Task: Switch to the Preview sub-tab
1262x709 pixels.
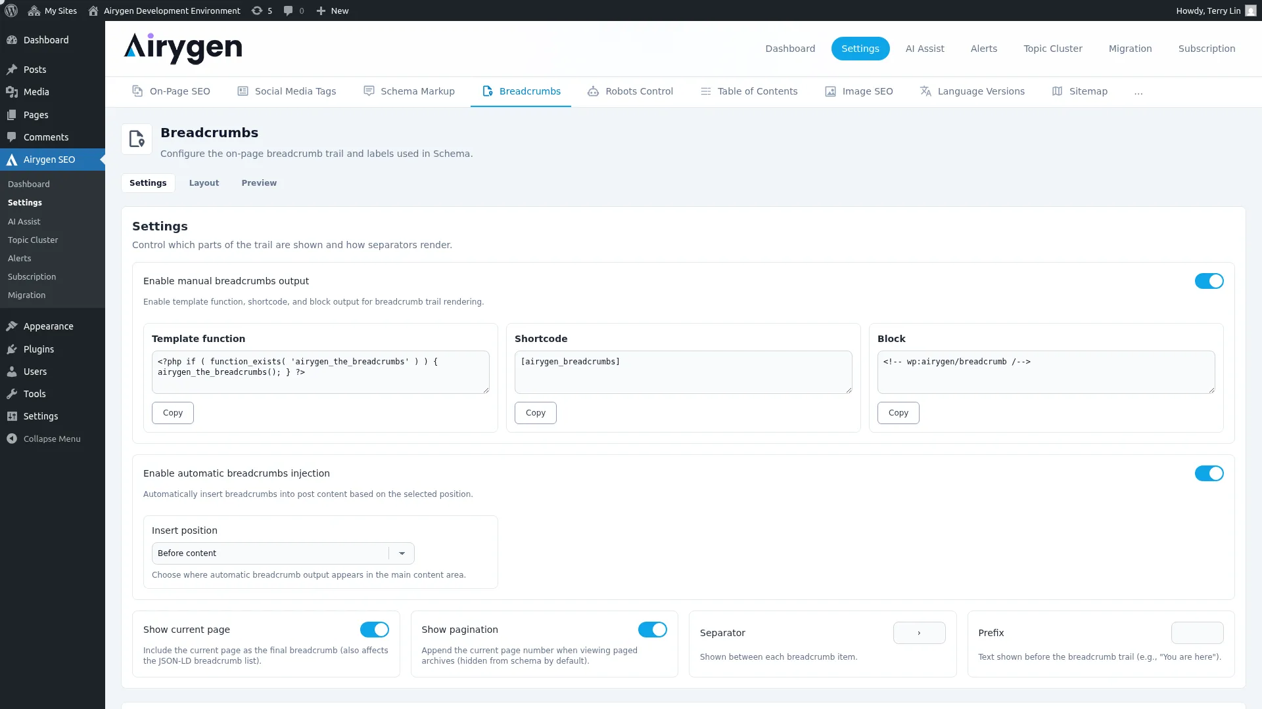Action: click(x=259, y=183)
